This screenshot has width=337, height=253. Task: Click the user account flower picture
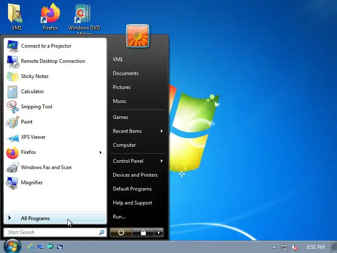[138, 36]
